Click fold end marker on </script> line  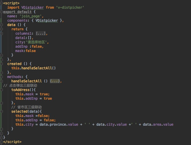pyautogui.click(x=1, y=142)
